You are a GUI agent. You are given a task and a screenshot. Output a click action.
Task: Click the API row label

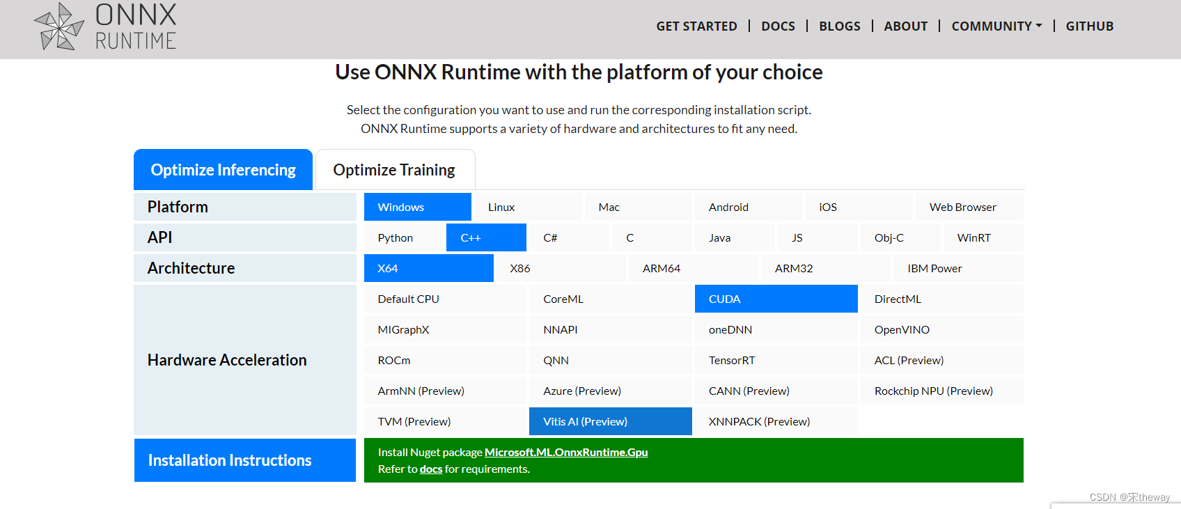[x=245, y=237]
